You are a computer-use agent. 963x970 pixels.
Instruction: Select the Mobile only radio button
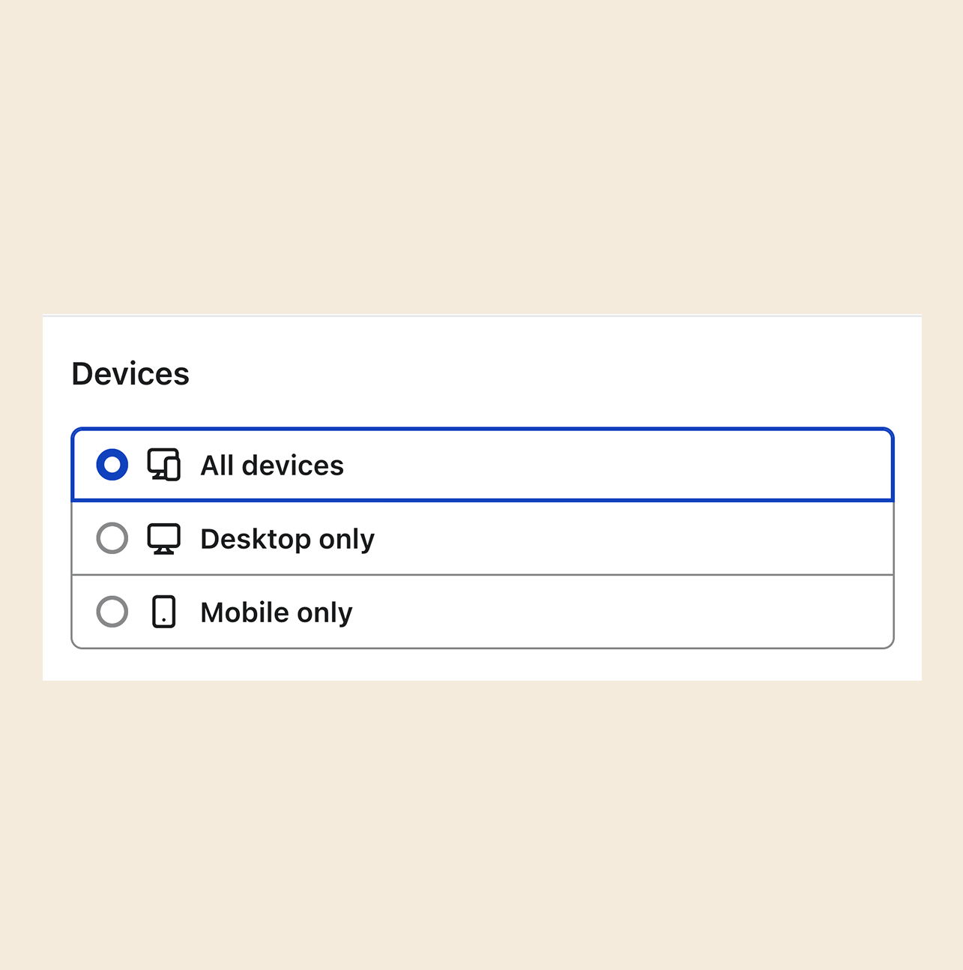112,611
